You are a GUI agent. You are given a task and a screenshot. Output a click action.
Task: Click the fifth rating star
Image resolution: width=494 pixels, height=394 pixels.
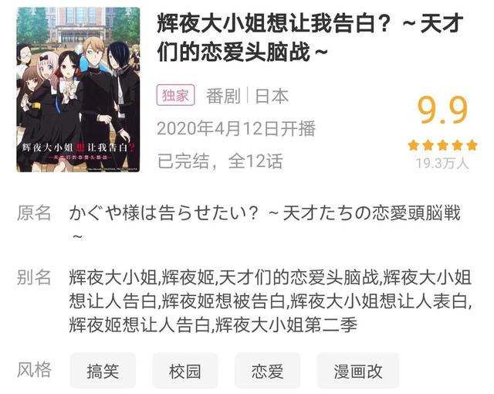tap(472, 145)
